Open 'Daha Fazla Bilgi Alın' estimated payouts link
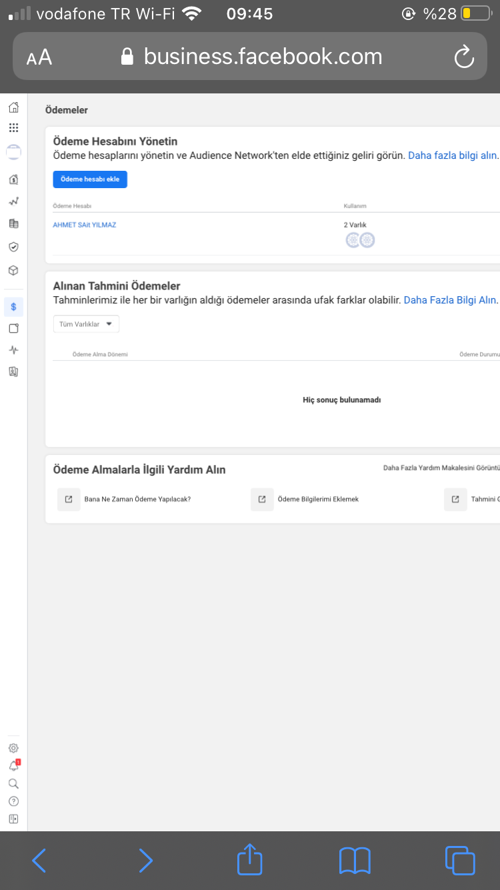This screenshot has height=890, width=500. pos(451,300)
